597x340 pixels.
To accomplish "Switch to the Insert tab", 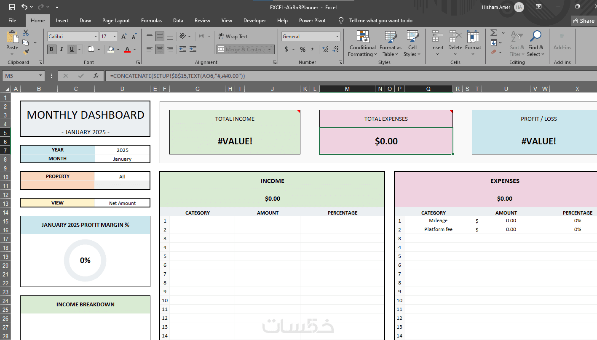I will (62, 21).
